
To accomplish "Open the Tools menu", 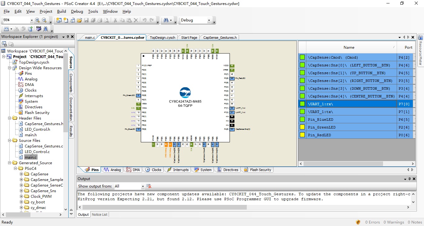I will point(93,11).
